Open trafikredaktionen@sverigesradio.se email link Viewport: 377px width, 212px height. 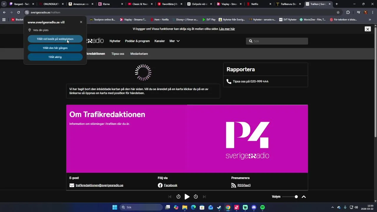(x=99, y=185)
